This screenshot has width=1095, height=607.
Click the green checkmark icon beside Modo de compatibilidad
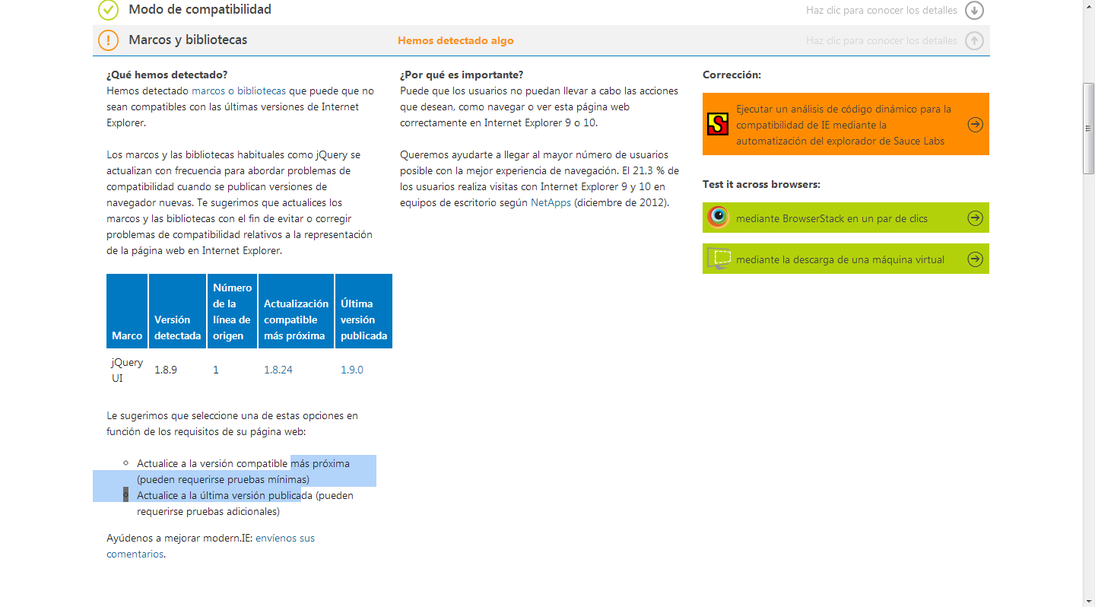pos(109,10)
